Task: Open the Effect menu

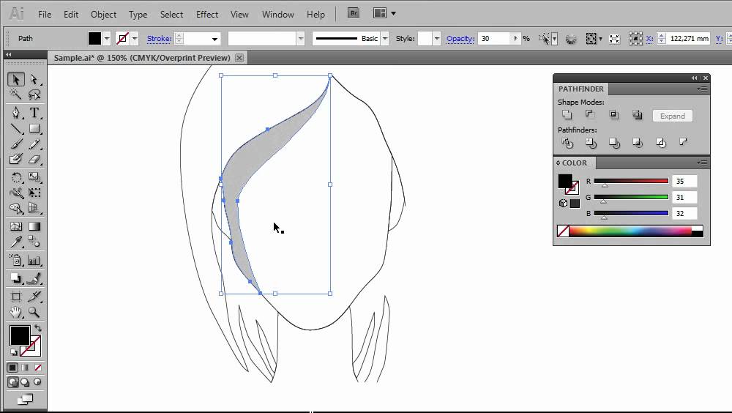Action: (x=207, y=15)
